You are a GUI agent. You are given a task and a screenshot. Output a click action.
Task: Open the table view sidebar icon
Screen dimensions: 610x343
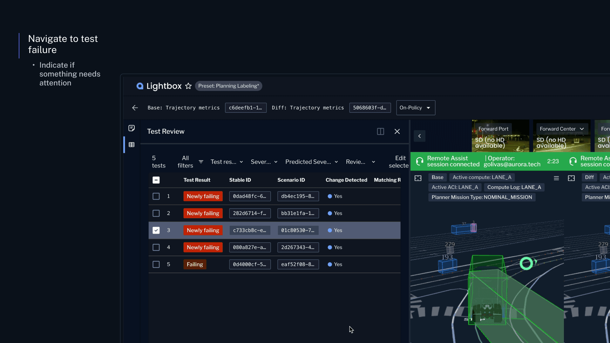(132, 145)
